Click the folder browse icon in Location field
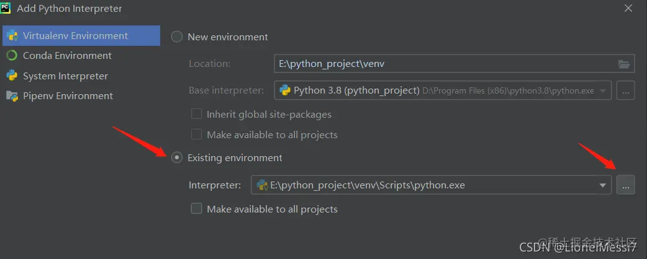Viewport: 647px width, 259px height. coord(624,64)
